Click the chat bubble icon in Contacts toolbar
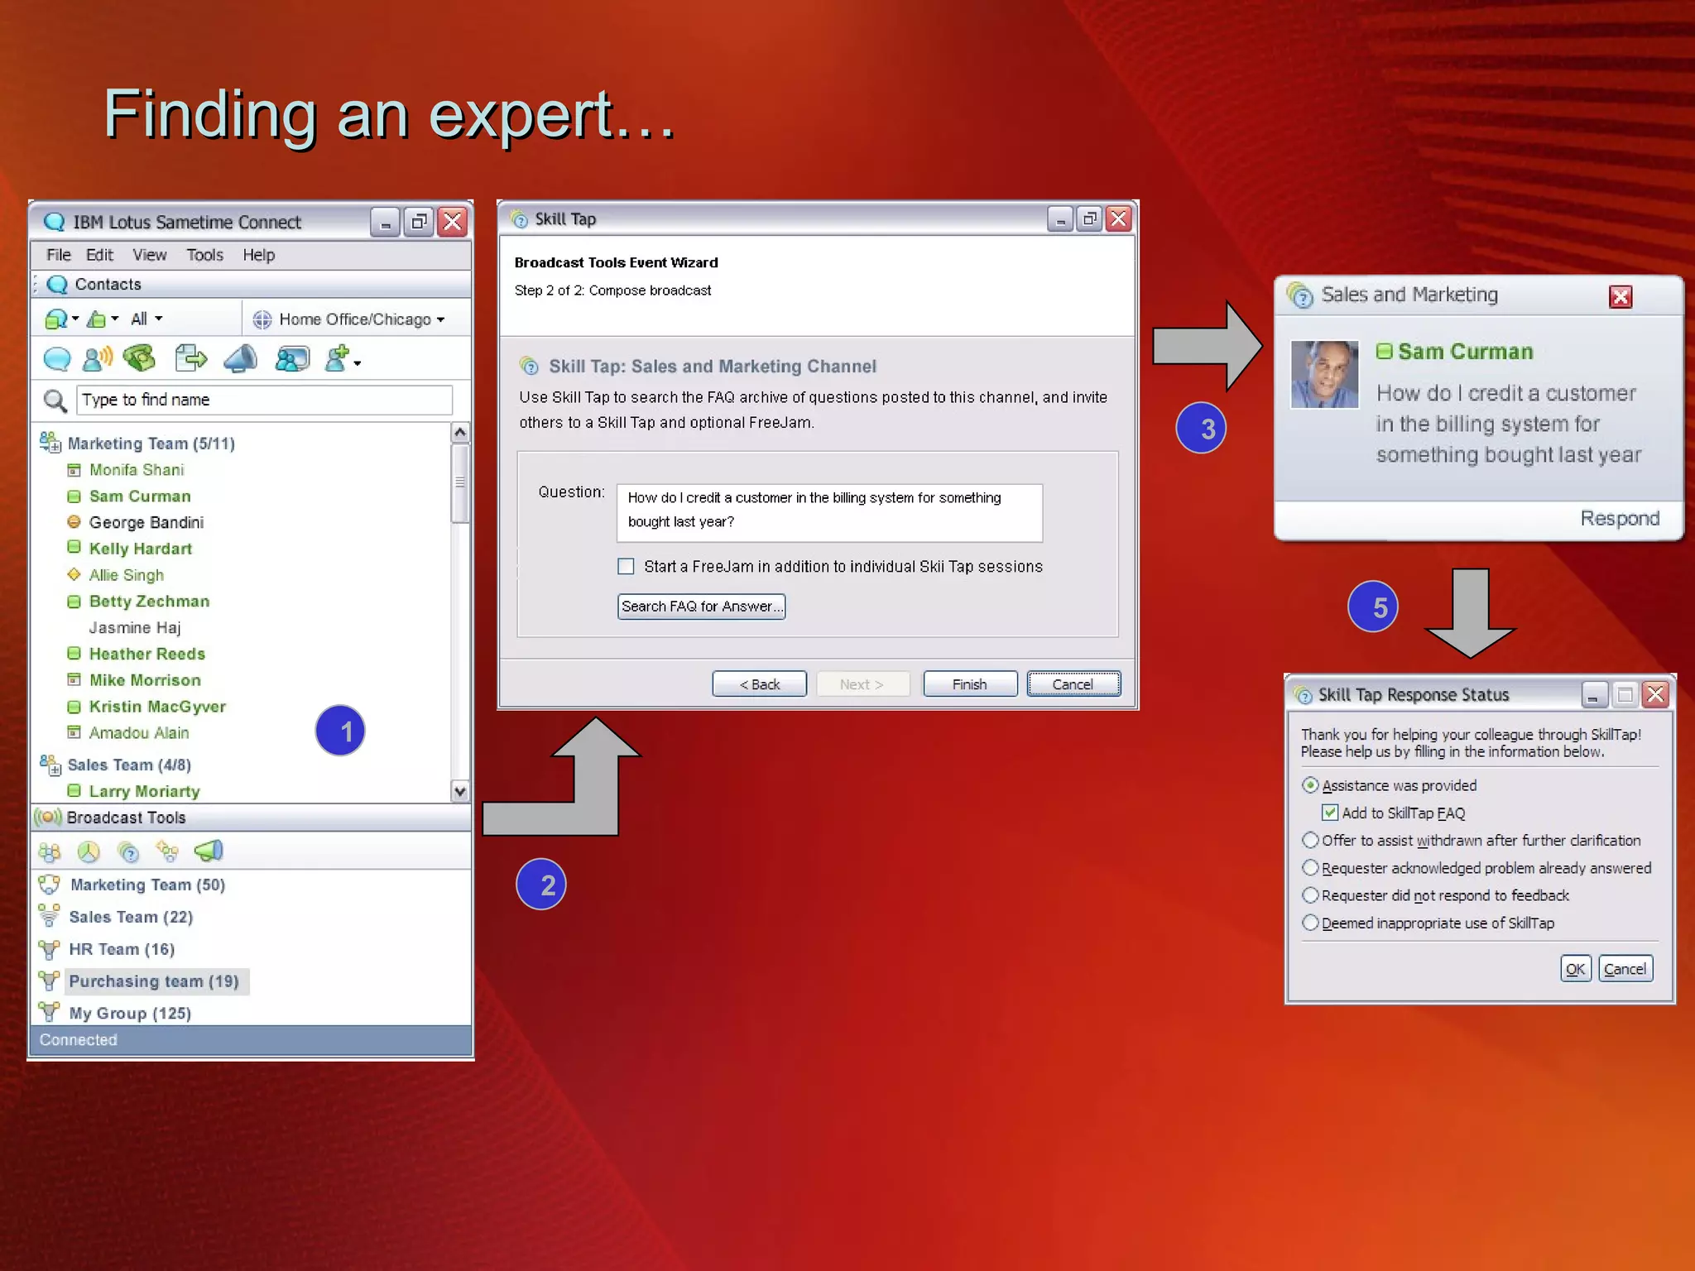This screenshot has height=1271, width=1695. tap(57, 359)
